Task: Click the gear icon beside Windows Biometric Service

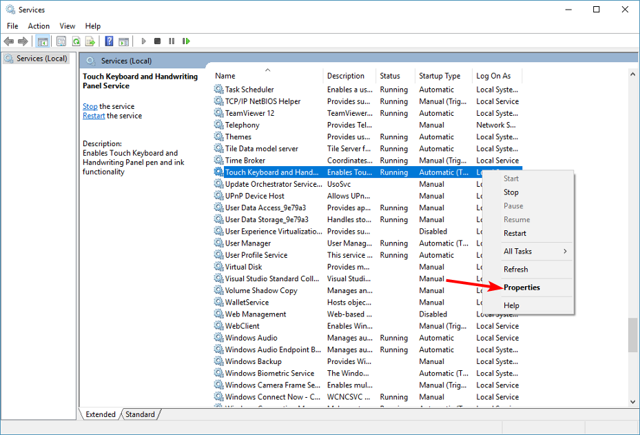Action: coord(219,374)
